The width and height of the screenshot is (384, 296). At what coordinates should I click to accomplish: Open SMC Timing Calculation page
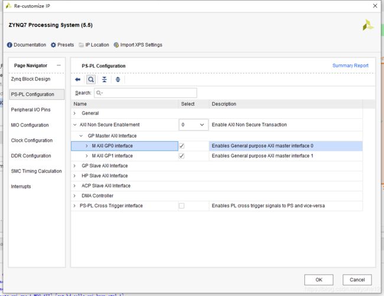point(36,171)
